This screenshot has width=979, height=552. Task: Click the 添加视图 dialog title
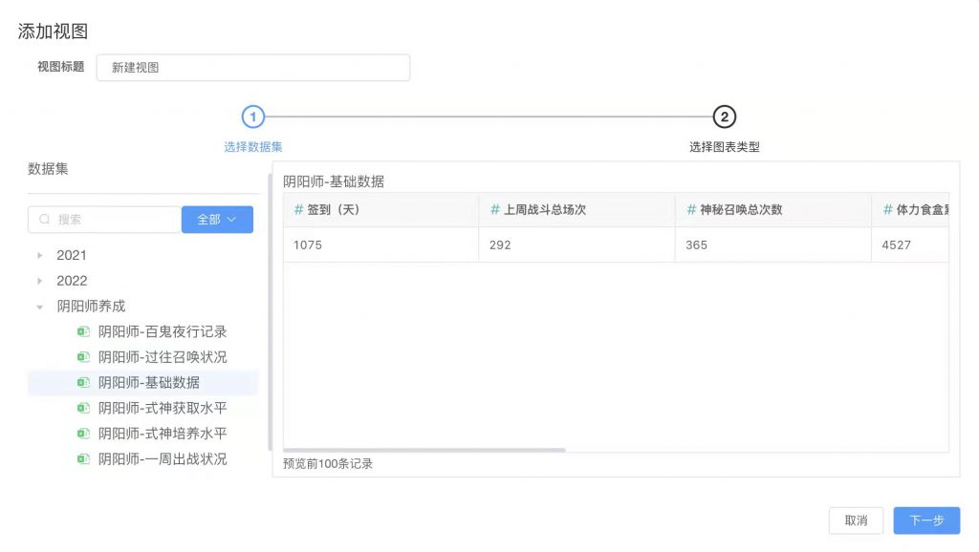pos(53,32)
